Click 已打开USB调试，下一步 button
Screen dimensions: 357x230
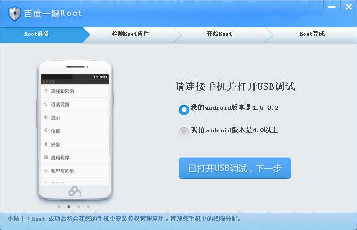[235, 168]
